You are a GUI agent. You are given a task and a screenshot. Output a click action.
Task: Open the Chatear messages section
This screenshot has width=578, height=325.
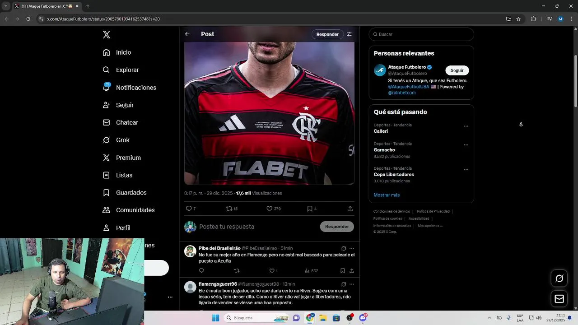[x=120, y=122]
